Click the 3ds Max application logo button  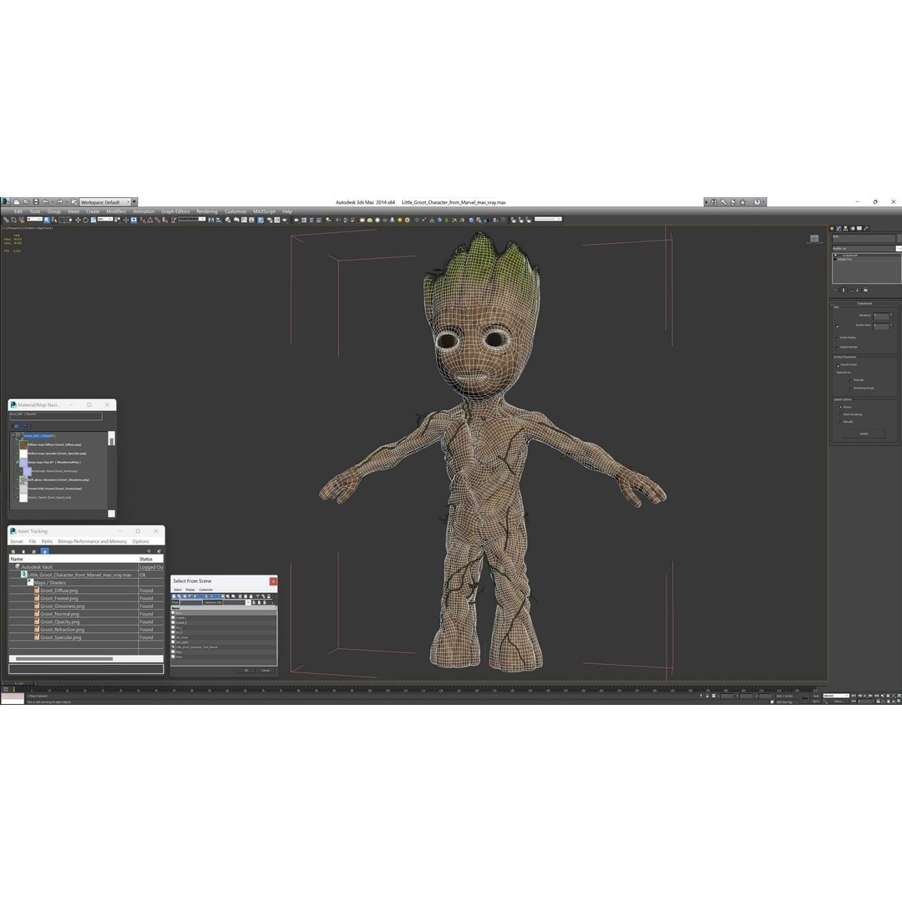point(5,202)
